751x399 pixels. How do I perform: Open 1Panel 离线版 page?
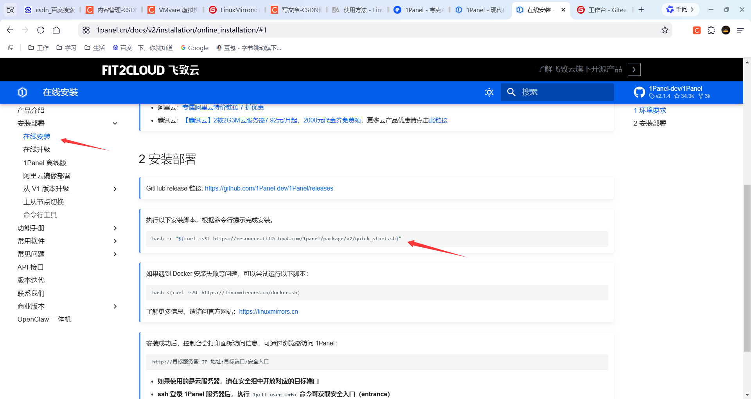pos(45,163)
